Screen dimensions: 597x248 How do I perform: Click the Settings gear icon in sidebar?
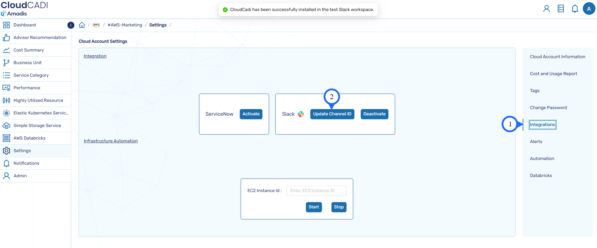tap(6, 151)
